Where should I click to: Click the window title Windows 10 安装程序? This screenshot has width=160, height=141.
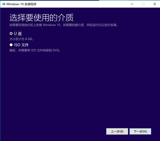click(21, 4)
